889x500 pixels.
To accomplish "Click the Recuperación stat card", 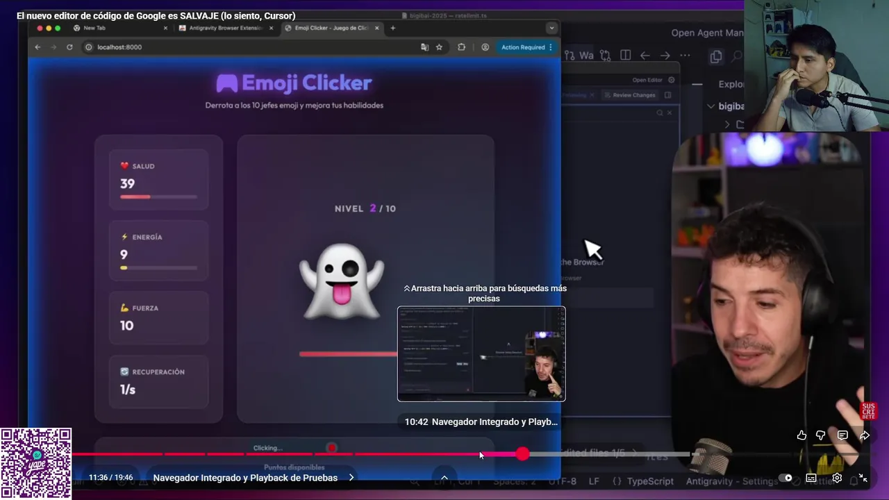I will click(x=158, y=381).
